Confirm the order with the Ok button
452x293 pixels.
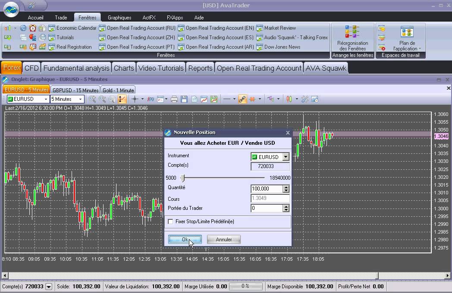coord(185,240)
